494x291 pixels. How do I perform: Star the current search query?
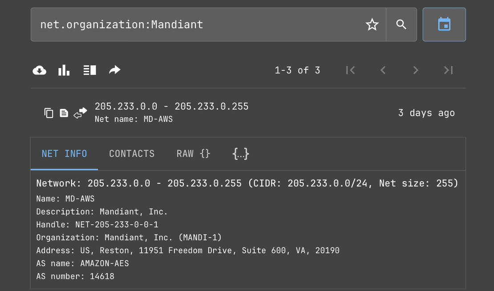pyautogui.click(x=372, y=24)
